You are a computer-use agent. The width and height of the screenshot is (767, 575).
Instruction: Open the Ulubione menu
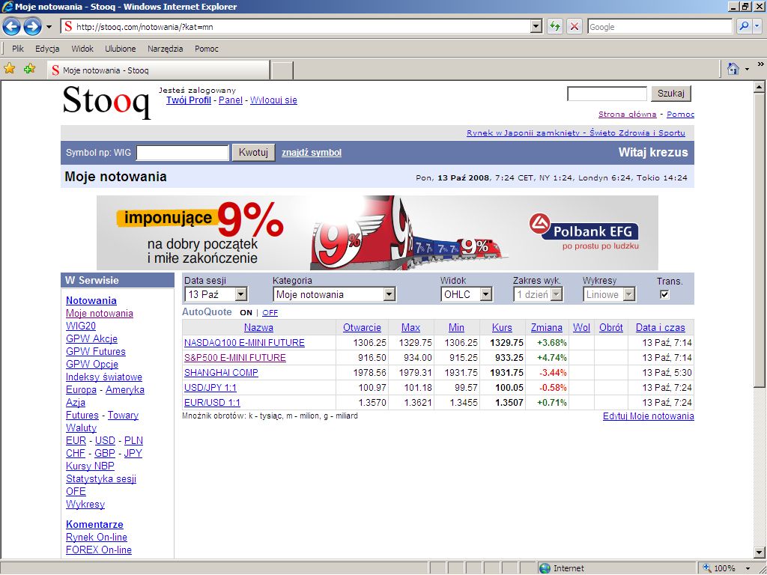coord(121,49)
